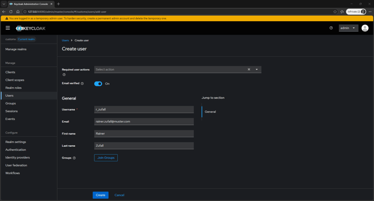Click the Create button

point(100,195)
